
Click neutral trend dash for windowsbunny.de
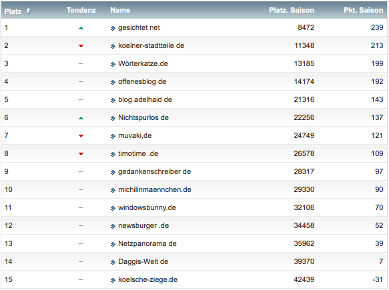click(x=81, y=208)
